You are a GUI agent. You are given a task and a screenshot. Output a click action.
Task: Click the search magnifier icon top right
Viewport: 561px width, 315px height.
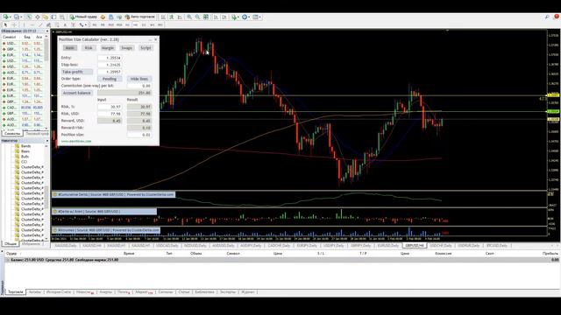coord(547,17)
